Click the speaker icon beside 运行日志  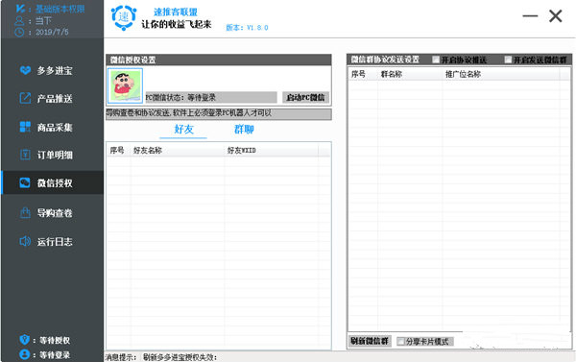tap(25, 241)
